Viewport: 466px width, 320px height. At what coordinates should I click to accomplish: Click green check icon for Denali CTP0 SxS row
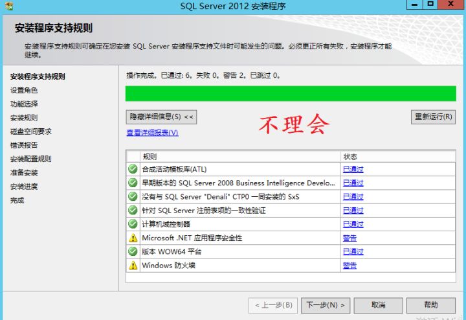coord(133,196)
